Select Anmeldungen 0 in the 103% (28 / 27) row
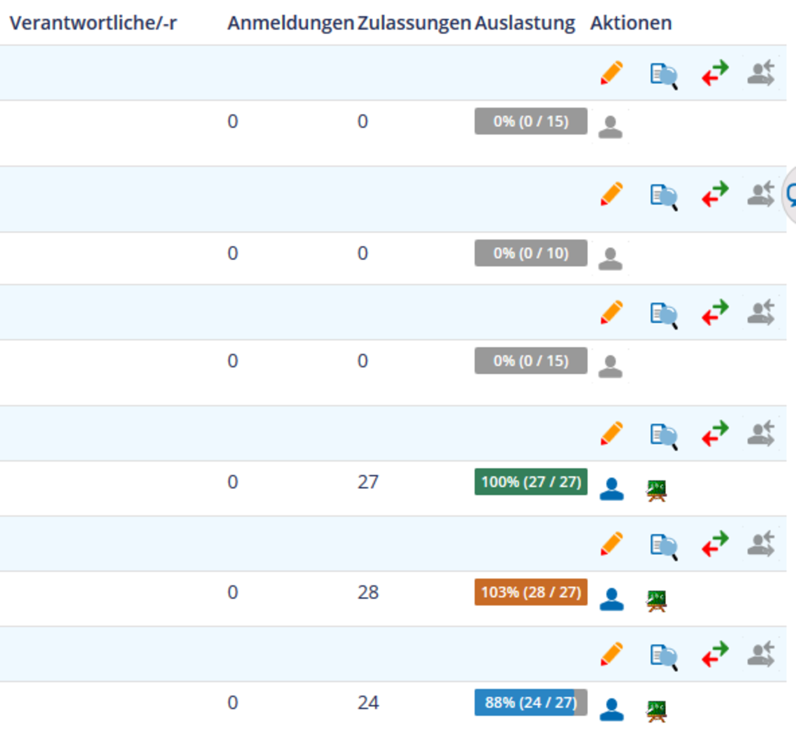Viewport: 796px width, 736px height. coord(233,592)
